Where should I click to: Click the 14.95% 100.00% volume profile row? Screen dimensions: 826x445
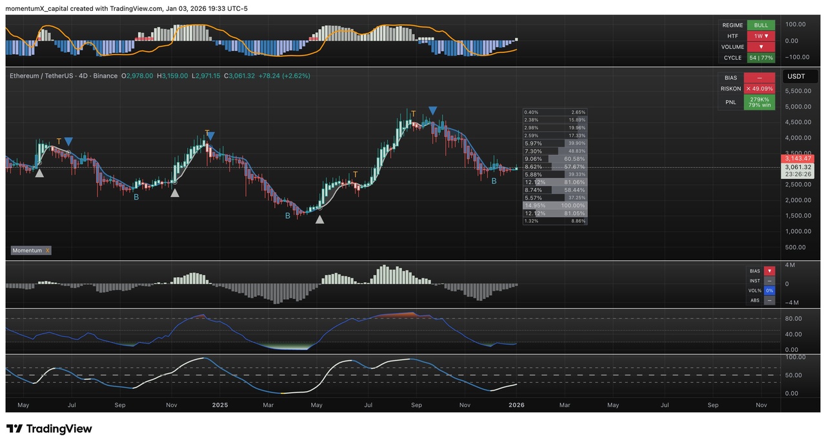tap(554, 205)
